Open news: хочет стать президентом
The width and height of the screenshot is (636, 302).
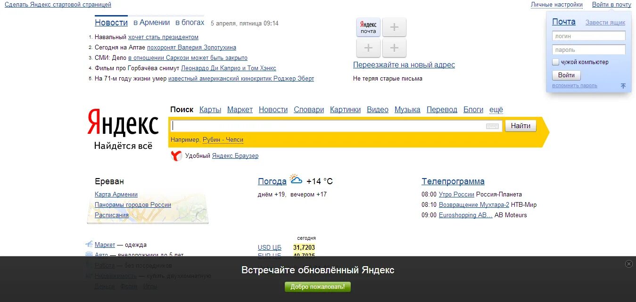pyautogui.click(x=163, y=37)
